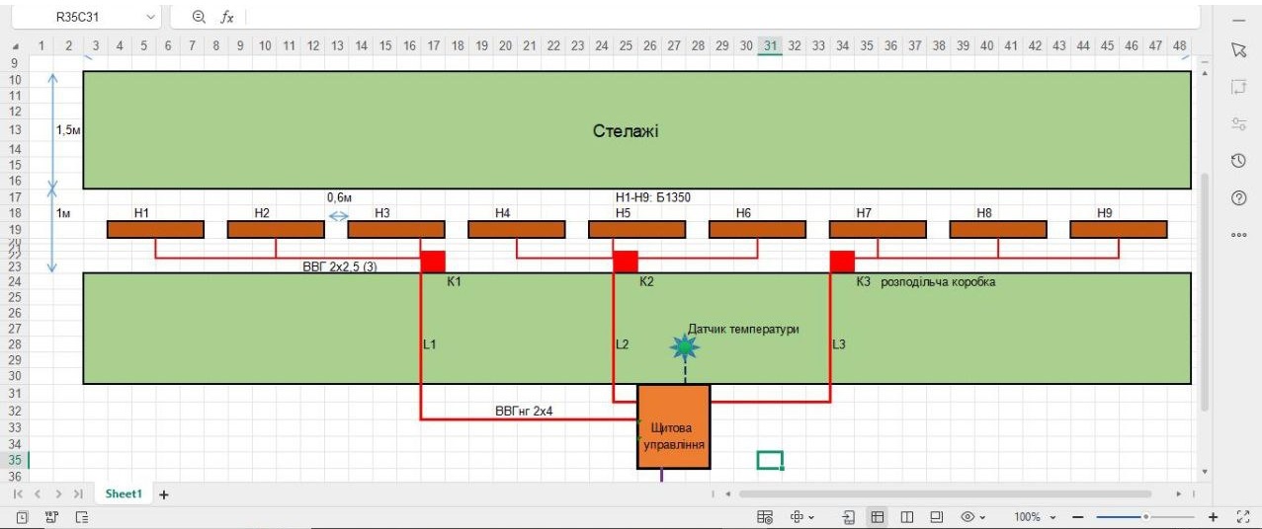Viewport: 1262px width, 529px height.
Task: Click the horizontal scrollbar thumb
Action: point(945,493)
